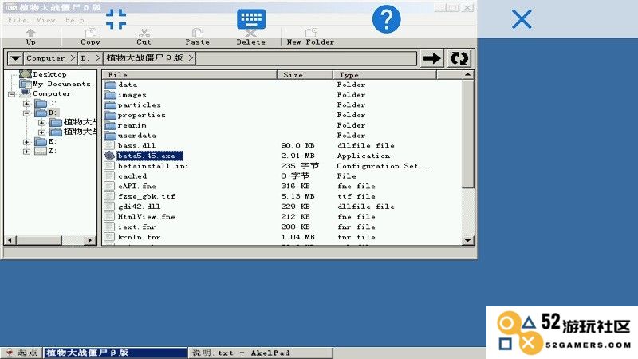Viewport: 638px width, 359px height.
Task: Click the Delete toolbar icon
Action: pos(250,33)
